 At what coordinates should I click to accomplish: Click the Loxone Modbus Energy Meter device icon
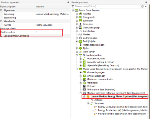click(x=88, y=96)
